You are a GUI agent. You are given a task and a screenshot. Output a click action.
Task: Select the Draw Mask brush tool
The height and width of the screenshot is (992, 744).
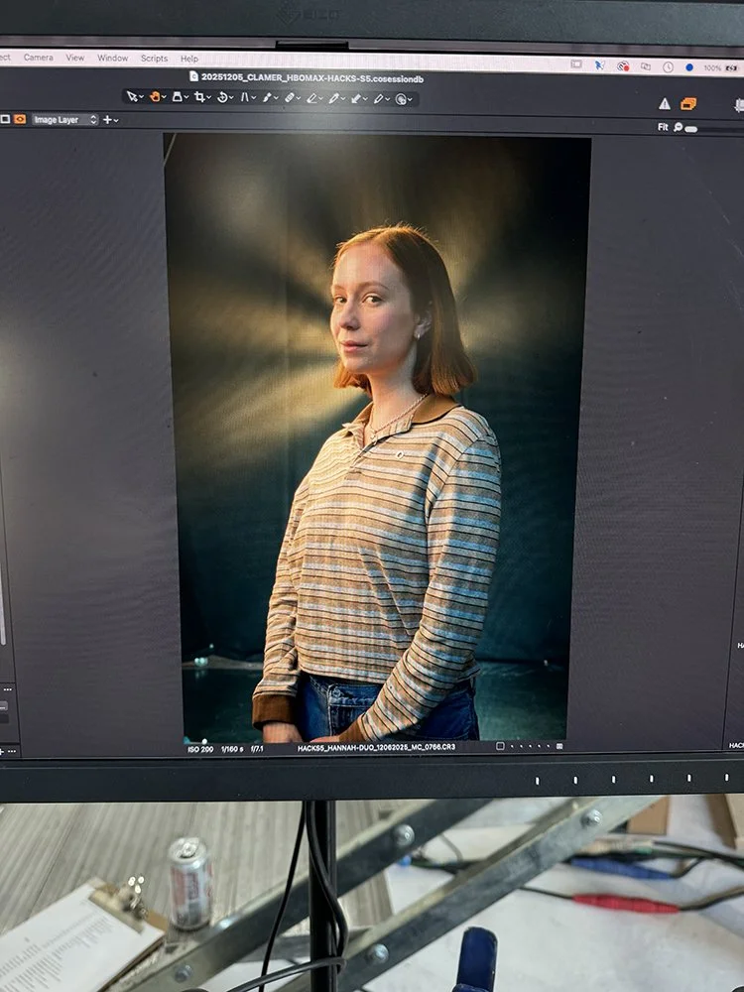tap(267, 97)
